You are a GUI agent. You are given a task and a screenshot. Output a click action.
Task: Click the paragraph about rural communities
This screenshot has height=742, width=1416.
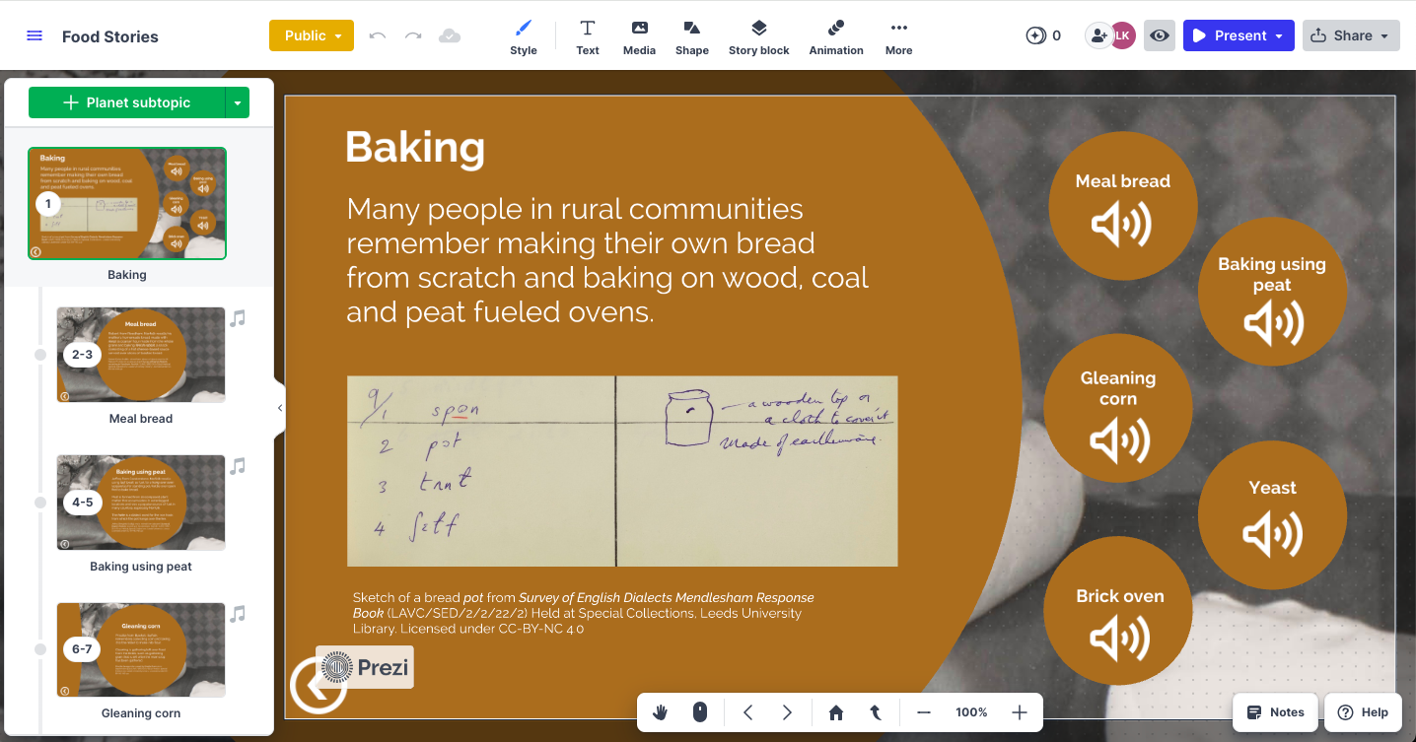coord(607,260)
